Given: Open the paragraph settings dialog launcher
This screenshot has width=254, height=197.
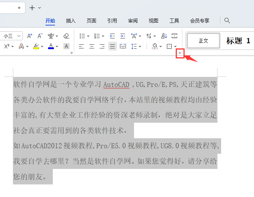Looking at the screenshot, I should [x=179, y=53].
